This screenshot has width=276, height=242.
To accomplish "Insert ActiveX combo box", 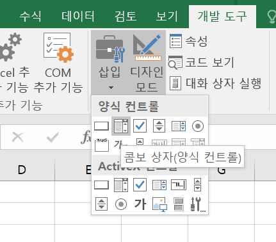I will [121, 185].
